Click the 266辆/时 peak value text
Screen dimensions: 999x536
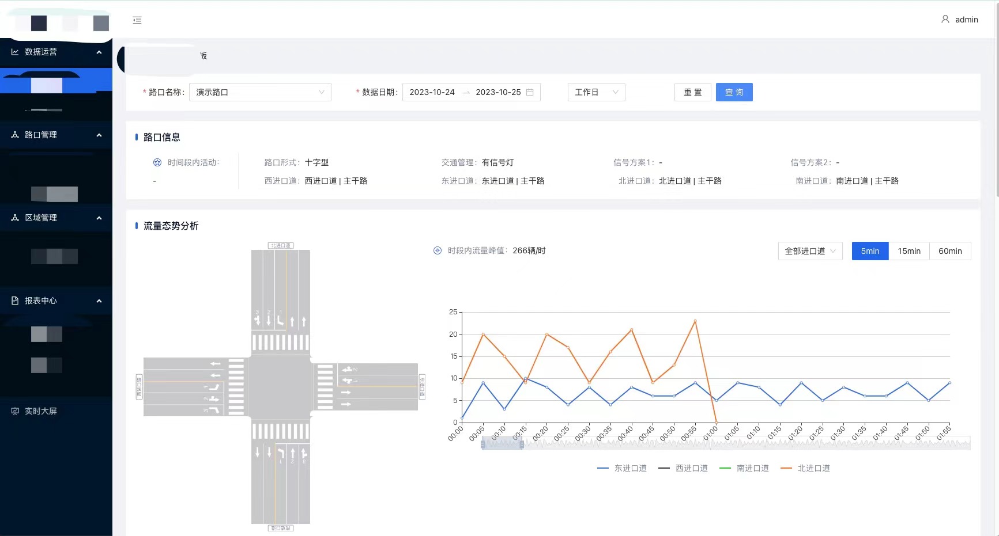(x=529, y=250)
